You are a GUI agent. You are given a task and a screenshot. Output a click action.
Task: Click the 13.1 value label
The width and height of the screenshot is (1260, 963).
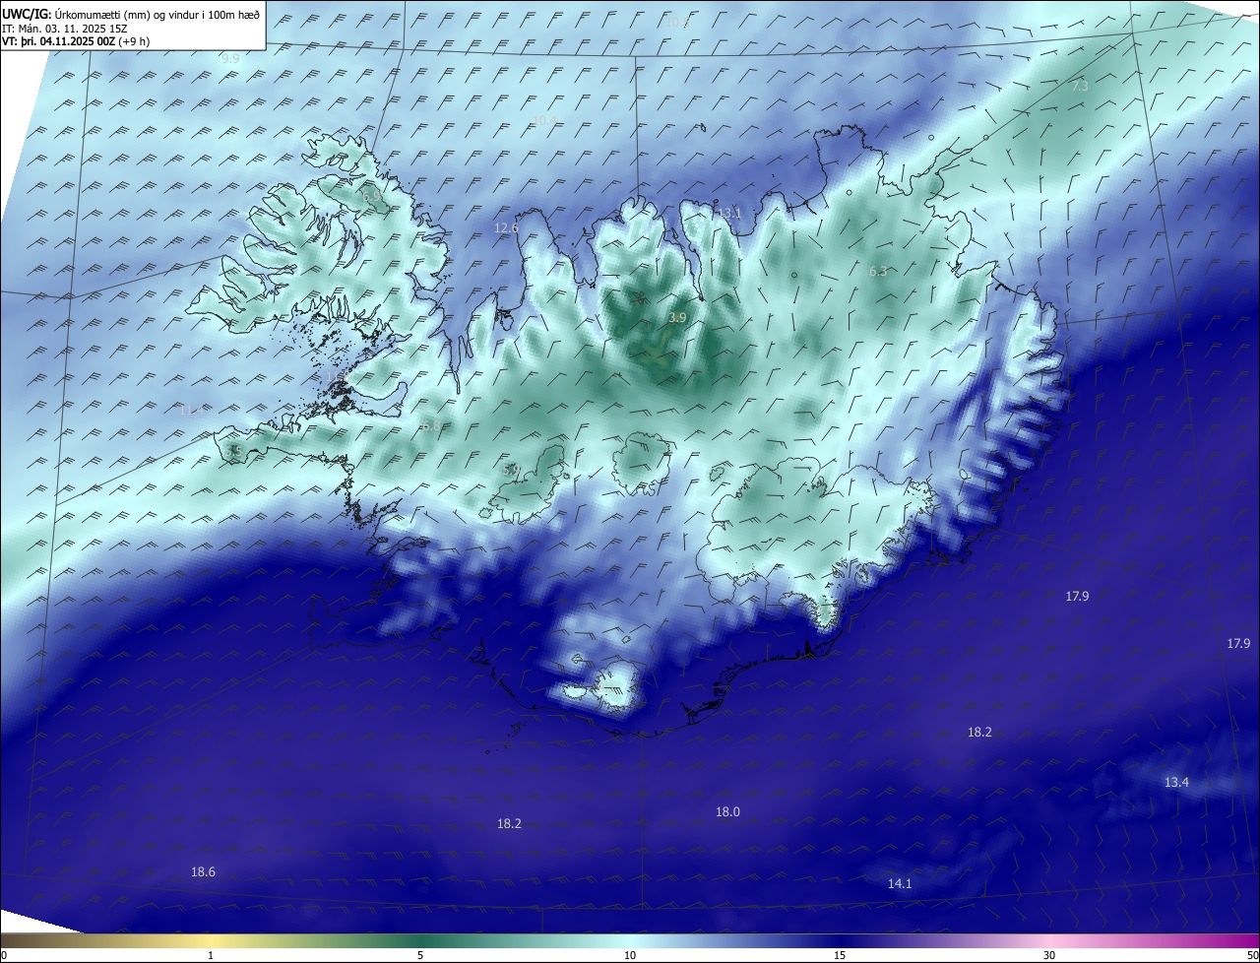click(x=728, y=213)
